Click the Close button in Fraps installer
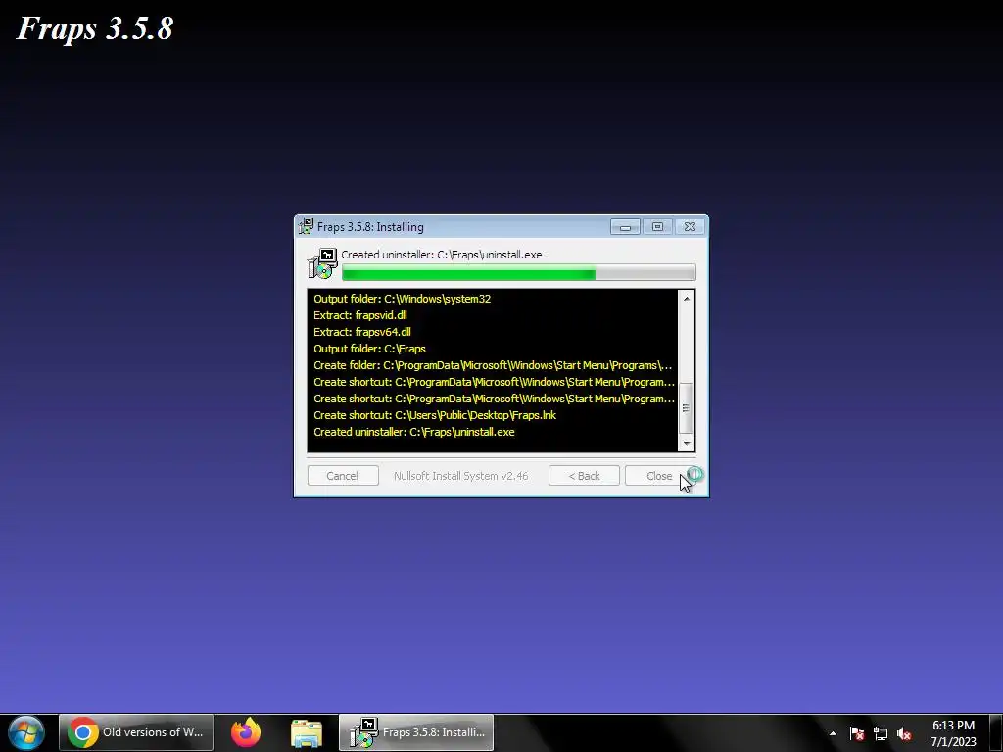1003x752 pixels. (x=659, y=476)
